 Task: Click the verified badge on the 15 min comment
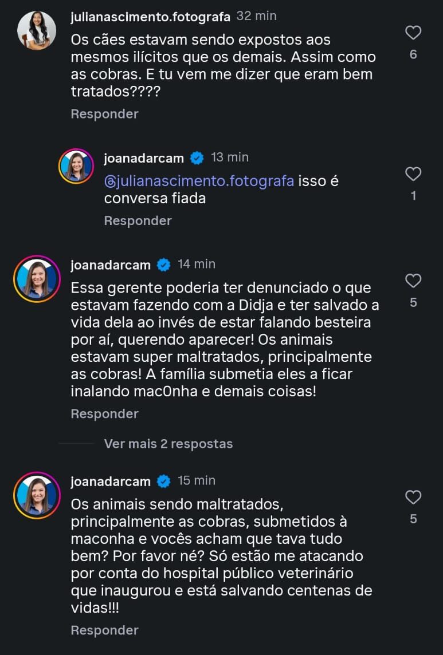point(164,481)
